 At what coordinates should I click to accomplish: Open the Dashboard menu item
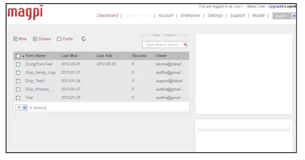coord(107,16)
